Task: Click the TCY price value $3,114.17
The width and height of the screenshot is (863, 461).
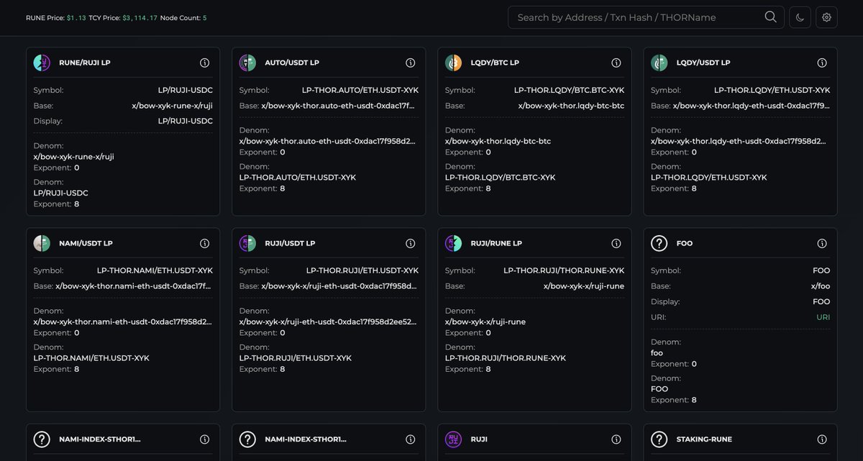Action: pos(140,18)
